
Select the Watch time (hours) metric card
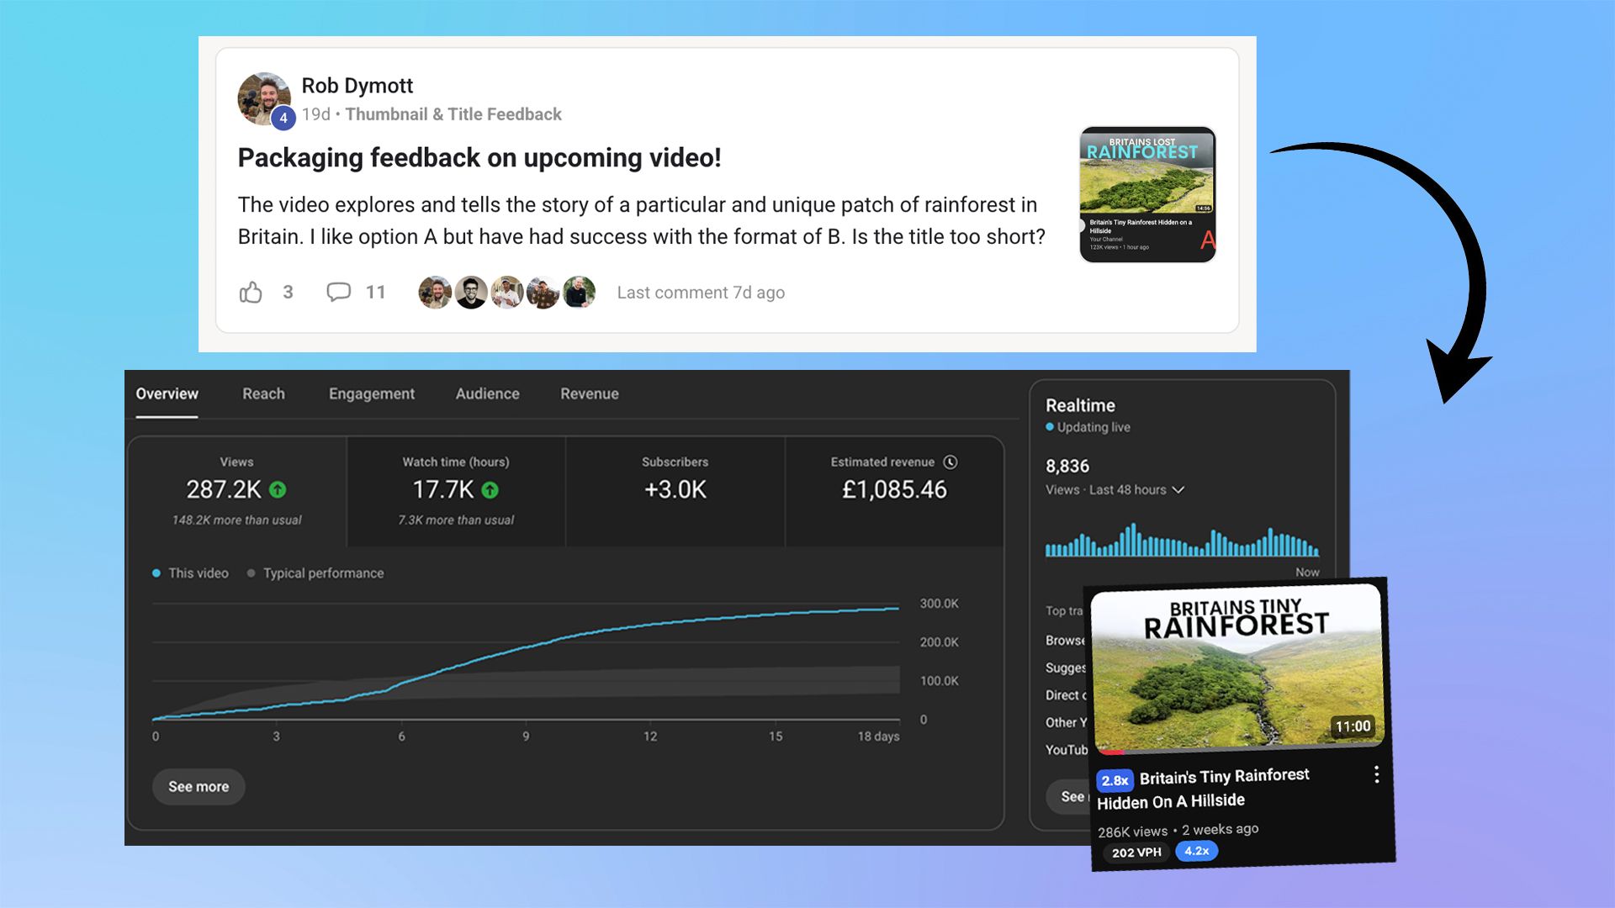[x=456, y=492]
